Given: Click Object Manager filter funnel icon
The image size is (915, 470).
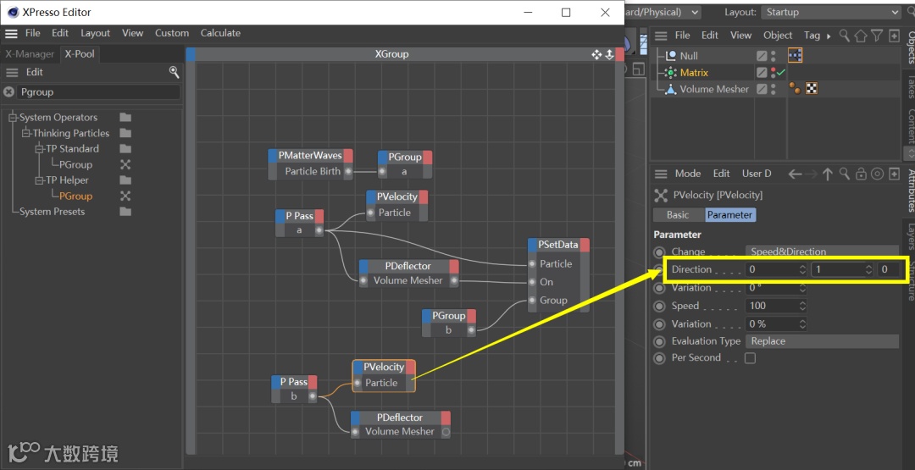Looking at the screenshot, I should pos(877,36).
